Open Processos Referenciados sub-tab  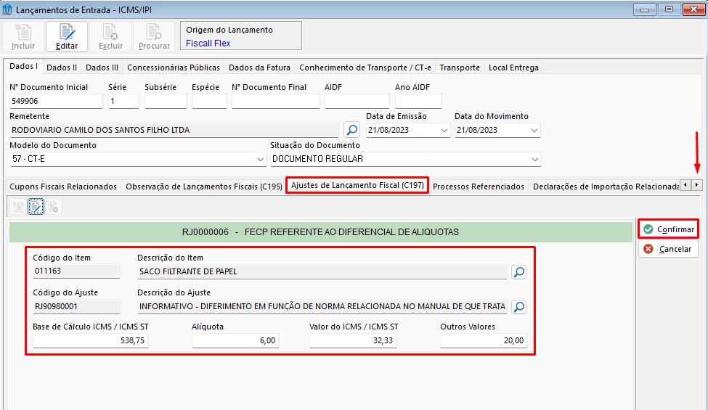coord(479,186)
